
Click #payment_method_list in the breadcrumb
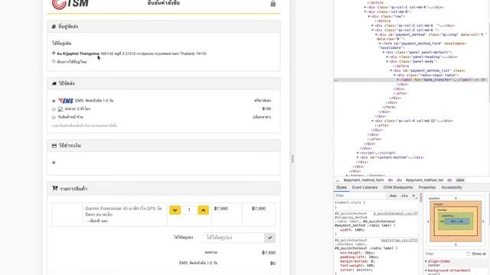pos(424,180)
